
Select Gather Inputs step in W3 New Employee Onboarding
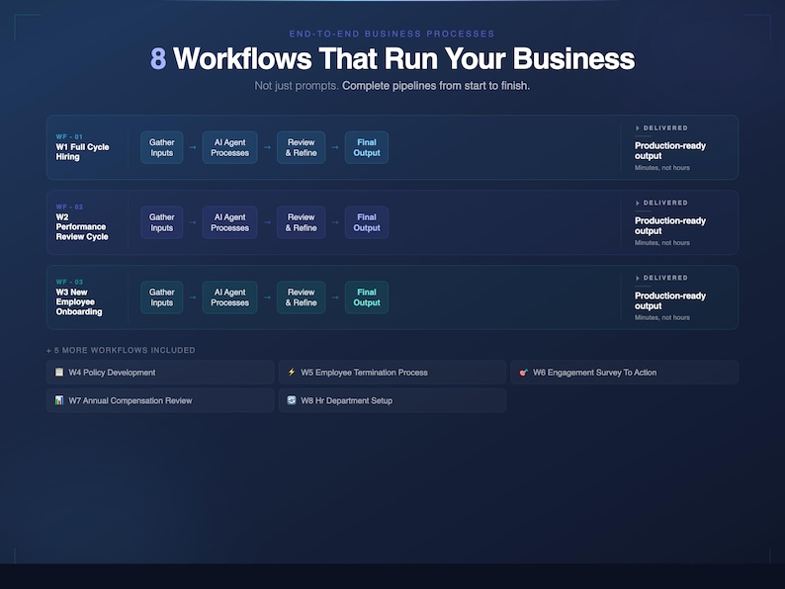(162, 297)
